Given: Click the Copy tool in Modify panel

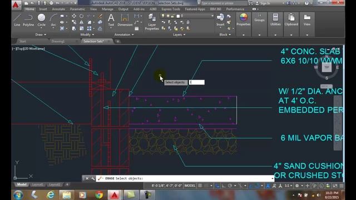Looking at the screenshot, I should [x=74, y=22].
